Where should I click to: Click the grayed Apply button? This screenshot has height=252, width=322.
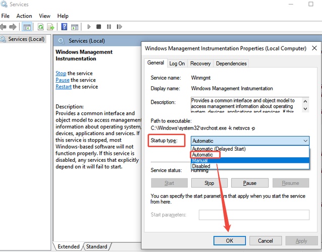coord(301,241)
